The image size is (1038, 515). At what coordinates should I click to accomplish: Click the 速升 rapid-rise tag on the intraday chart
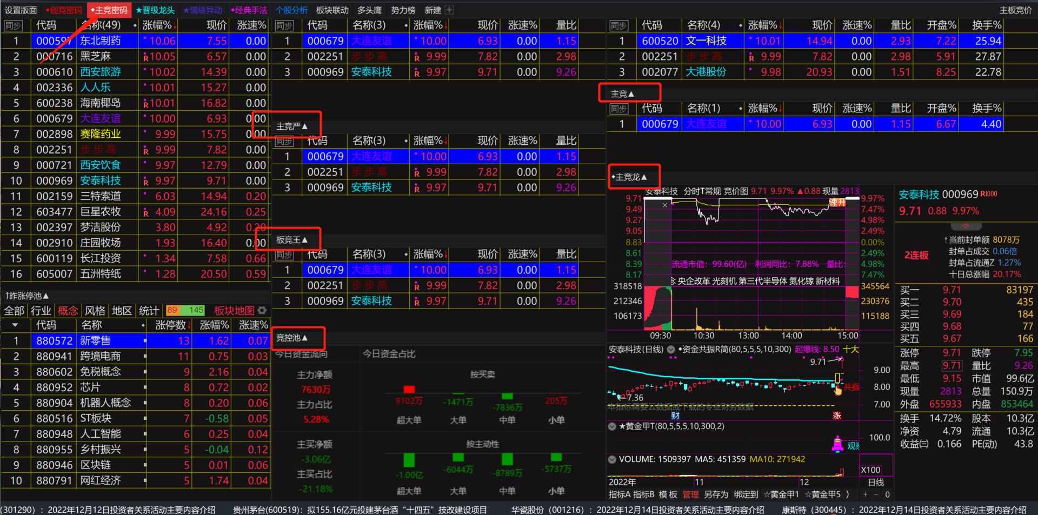point(837,202)
